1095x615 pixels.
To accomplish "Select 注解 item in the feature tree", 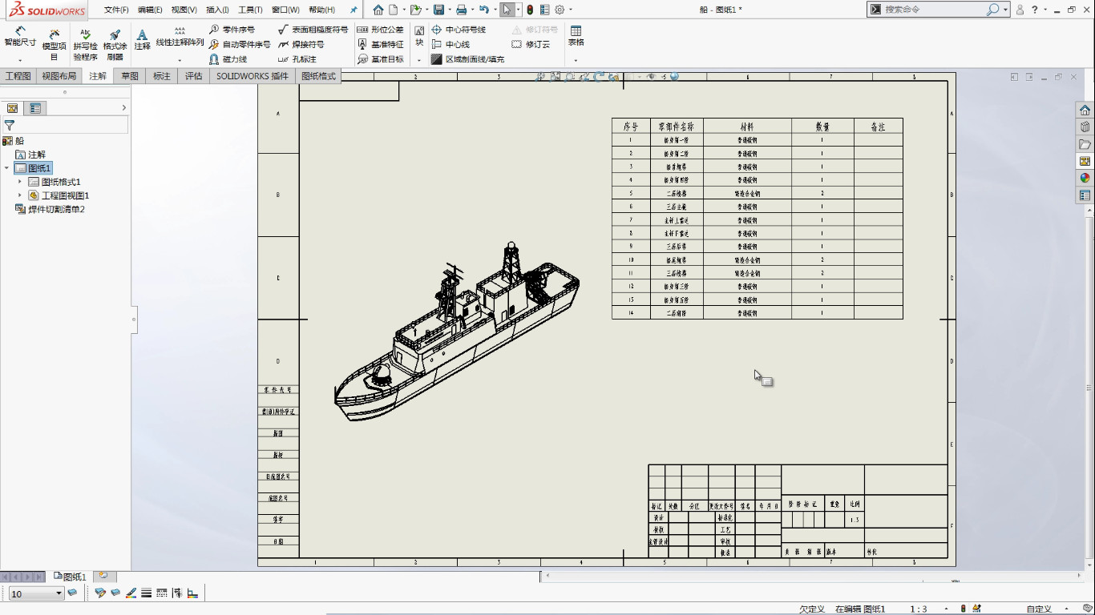I will (30, 155).
